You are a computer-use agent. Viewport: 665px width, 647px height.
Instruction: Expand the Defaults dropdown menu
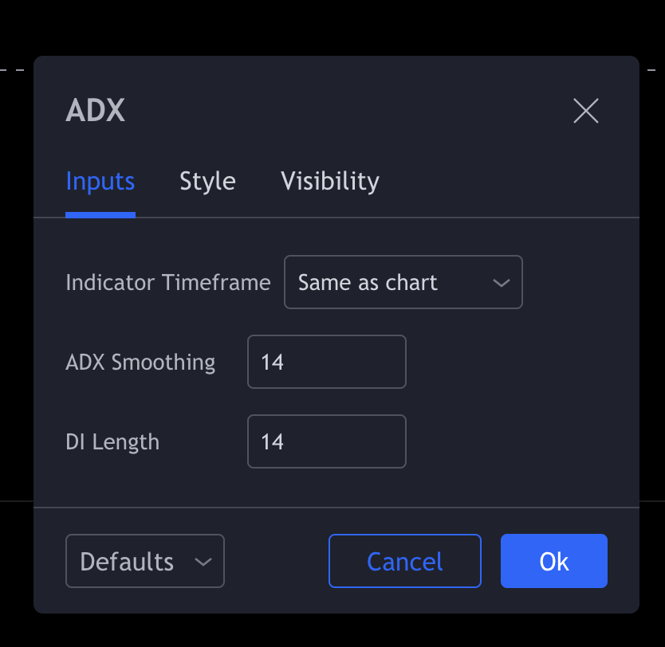tap(144, 561)
